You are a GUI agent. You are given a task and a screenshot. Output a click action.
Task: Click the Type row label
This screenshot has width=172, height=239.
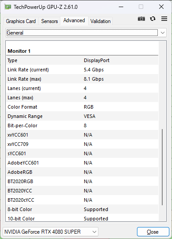(x=12, y=60)
